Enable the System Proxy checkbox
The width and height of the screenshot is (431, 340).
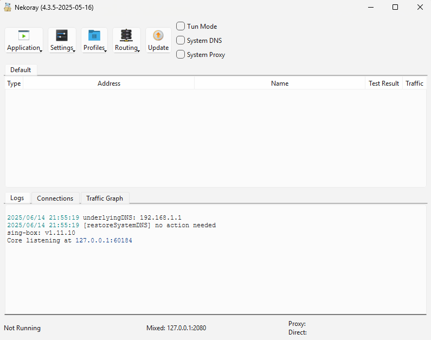pos(201,54)
